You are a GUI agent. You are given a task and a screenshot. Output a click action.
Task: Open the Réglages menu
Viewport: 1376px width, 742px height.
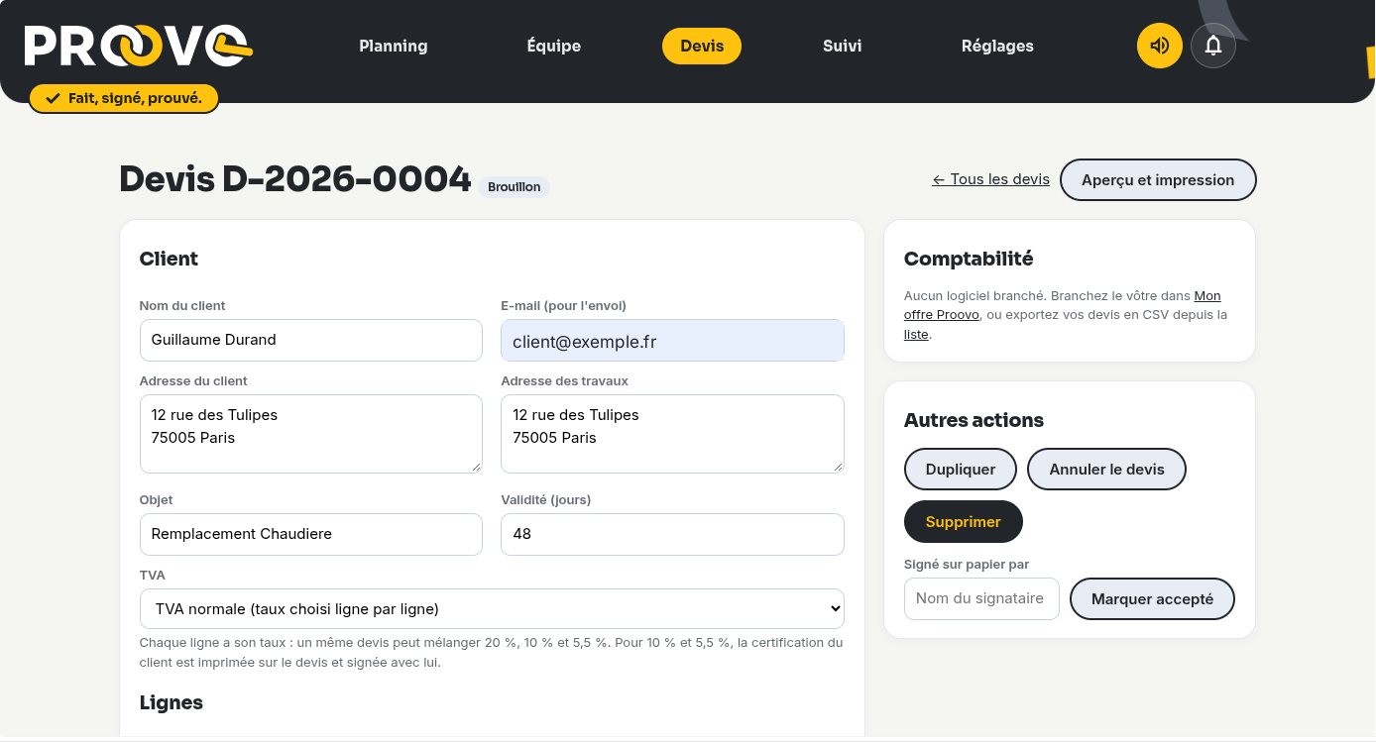pos(997,46)
